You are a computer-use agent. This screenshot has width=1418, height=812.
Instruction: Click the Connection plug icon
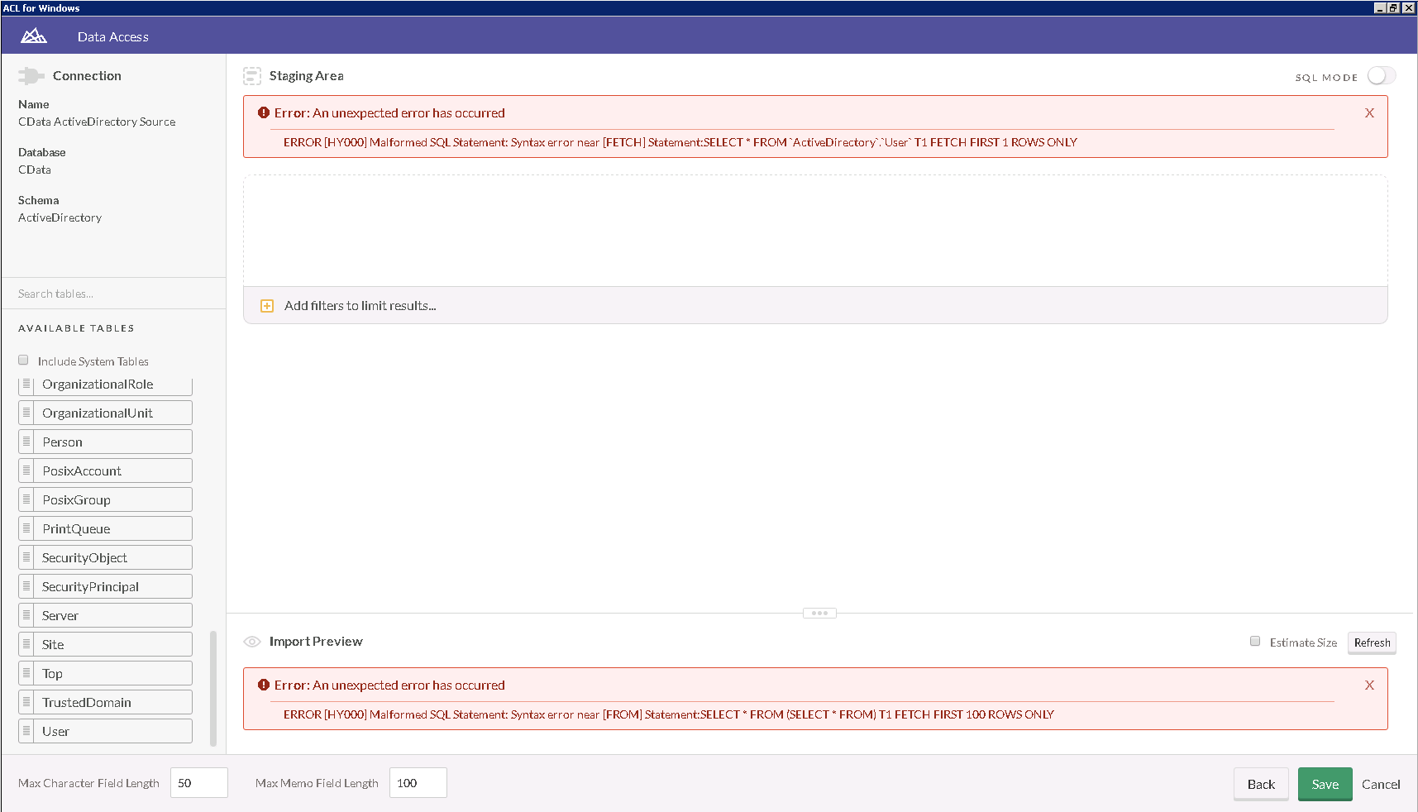tap(31, 75)
